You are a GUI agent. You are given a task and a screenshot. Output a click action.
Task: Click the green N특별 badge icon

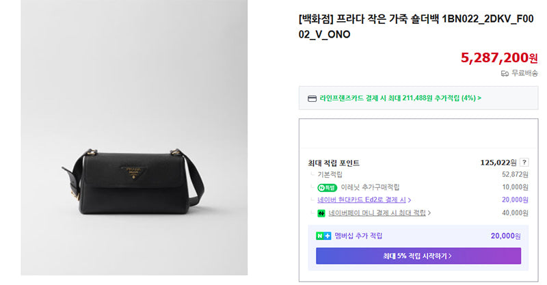(x=327, y=188)
